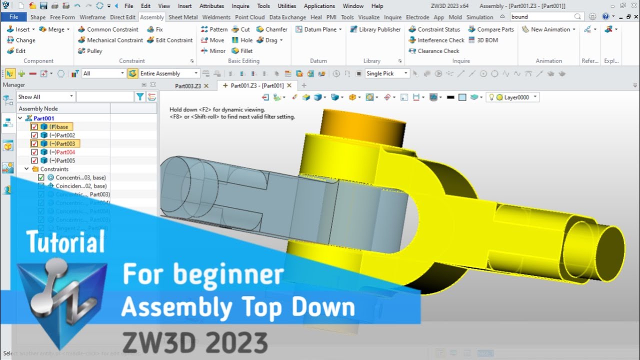Open the Mechanical Constraint tool
Image resolution: width=640 pixels, height=360 pixels.
(110, 40)
